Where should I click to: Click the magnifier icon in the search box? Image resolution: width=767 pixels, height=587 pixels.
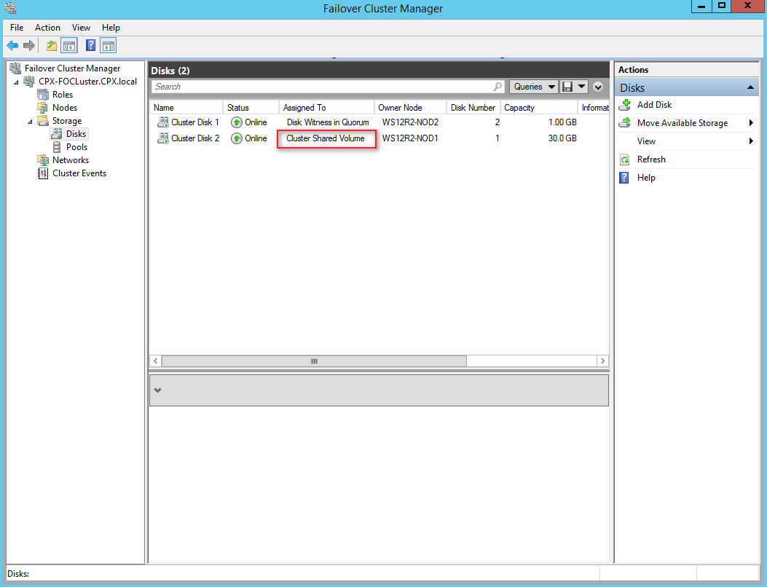coord(497,87)
